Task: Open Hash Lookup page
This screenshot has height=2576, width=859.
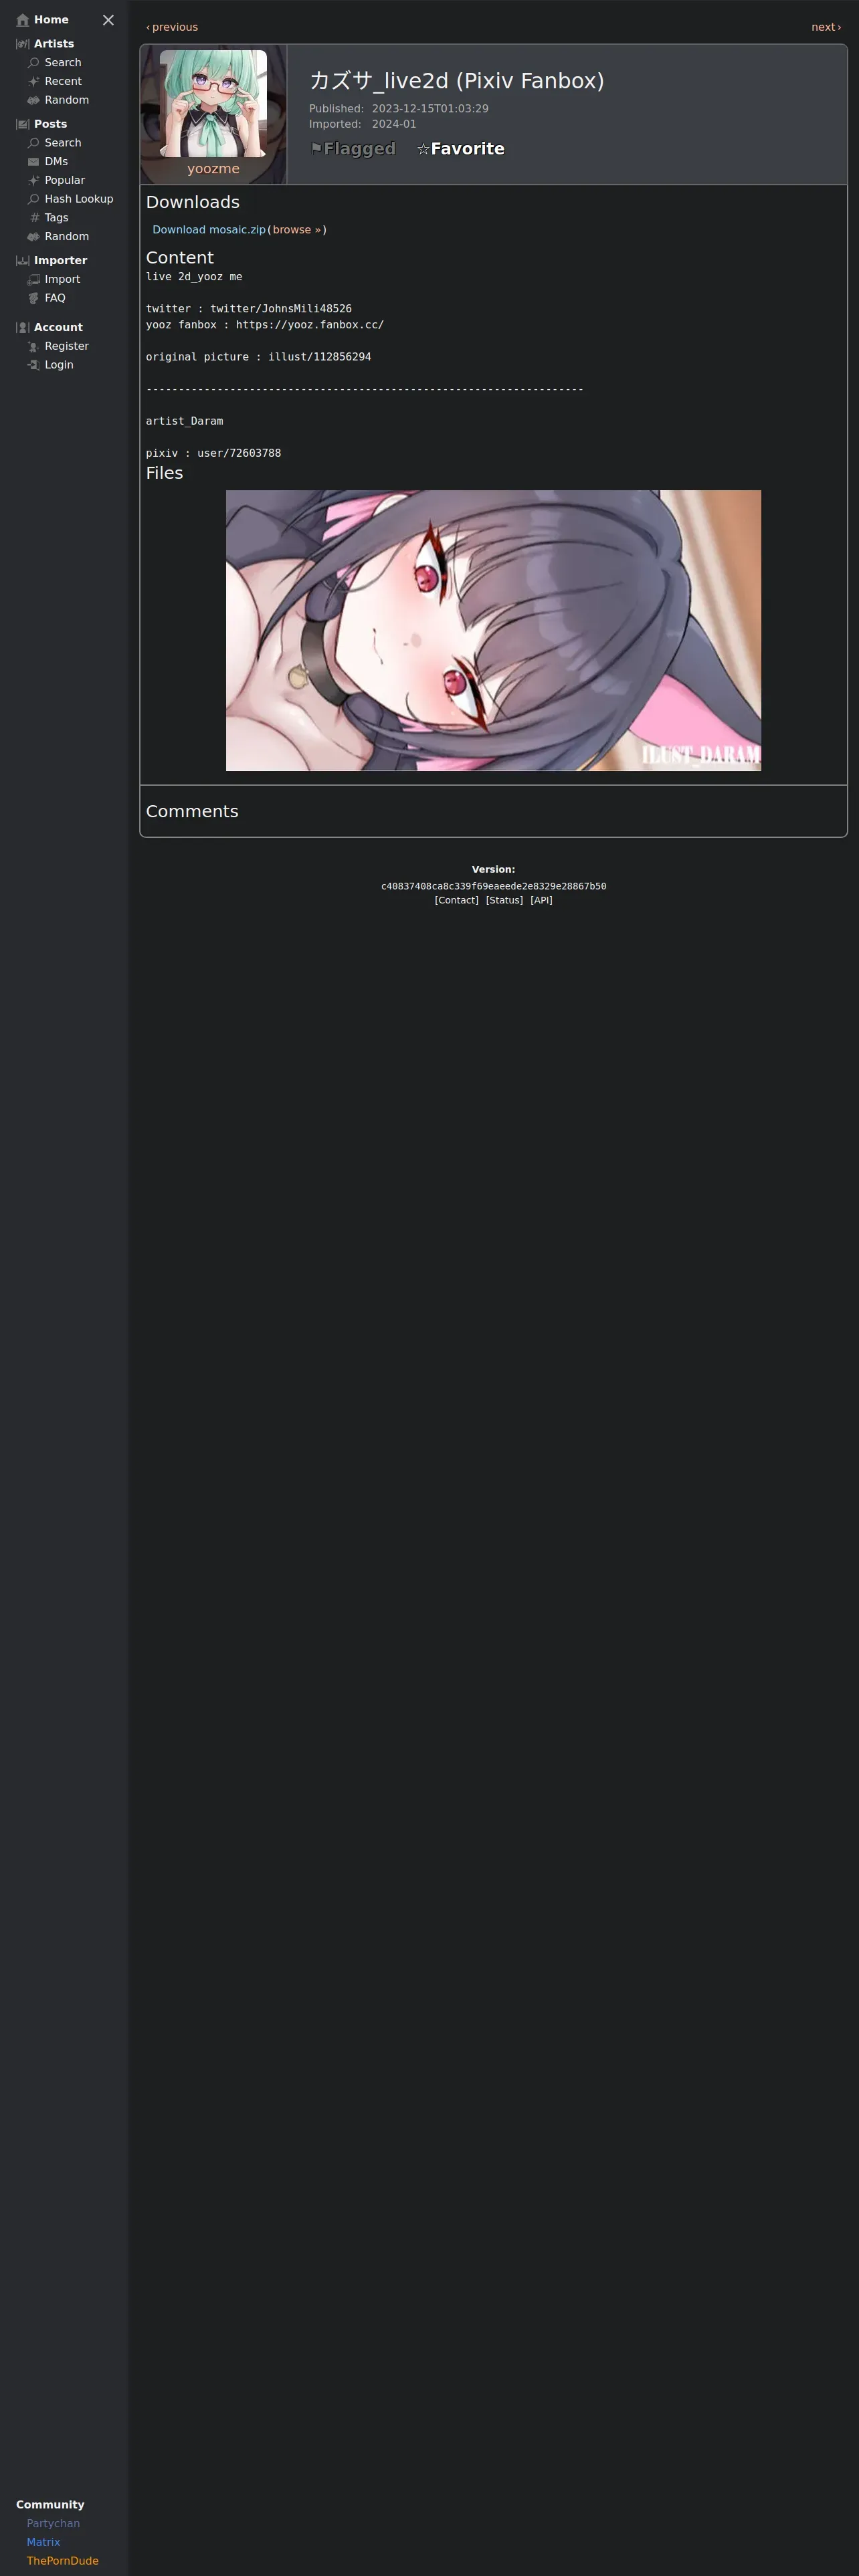Action: coord(79,199)
